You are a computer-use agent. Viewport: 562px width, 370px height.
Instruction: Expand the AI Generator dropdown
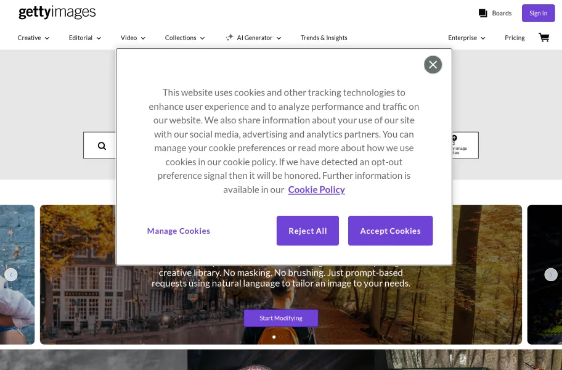click(253, 38)
